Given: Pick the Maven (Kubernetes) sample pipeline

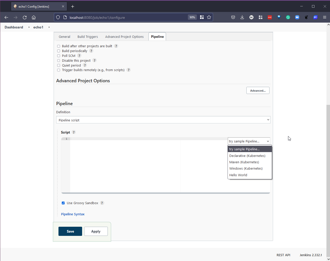Looking at the screenshot, I should point(244,162).
